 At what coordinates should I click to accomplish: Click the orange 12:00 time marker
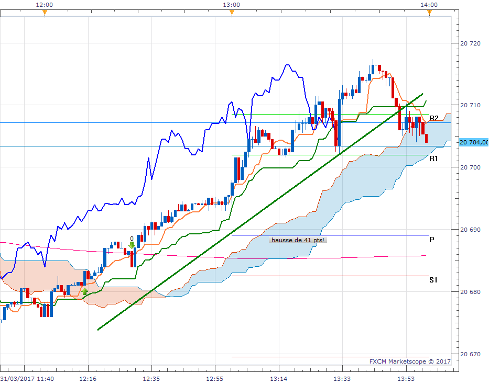45,13
